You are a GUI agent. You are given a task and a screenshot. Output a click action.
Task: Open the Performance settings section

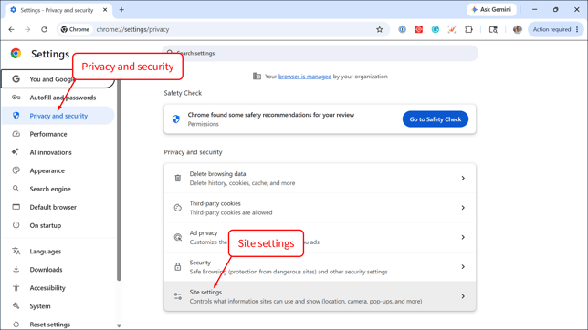(58, 134)
